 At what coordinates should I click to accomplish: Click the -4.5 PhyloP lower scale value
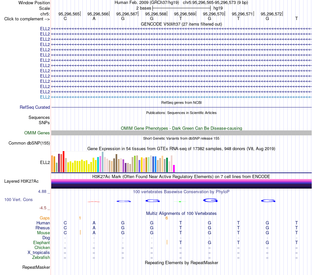click(x=43, y=208)
